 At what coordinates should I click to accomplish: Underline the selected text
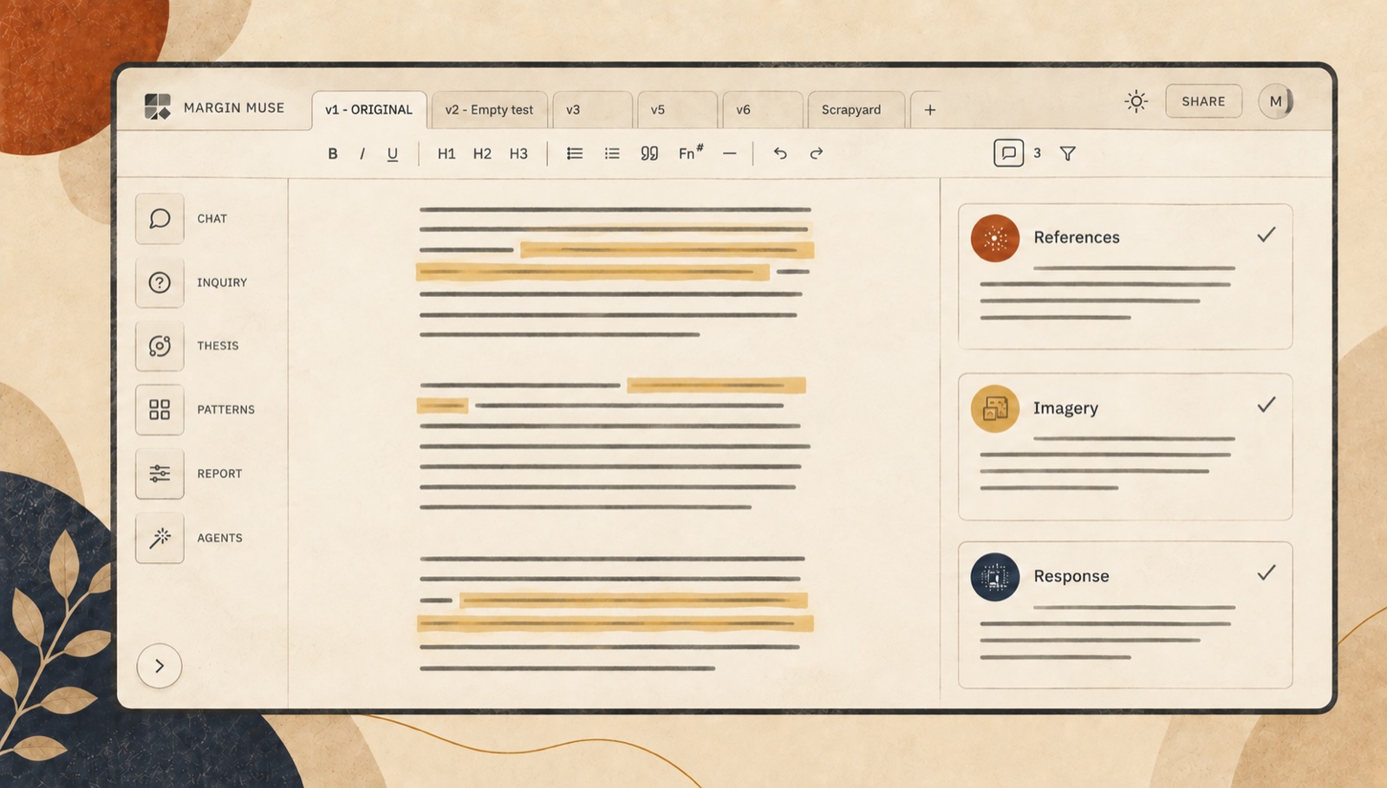pos(393,154)
